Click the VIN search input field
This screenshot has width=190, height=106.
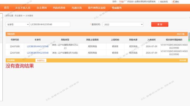(x=50, y=24)
